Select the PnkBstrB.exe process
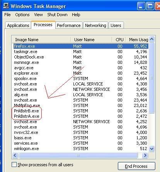Image resolution: width=160 pixels, height=172 pixels. (81, 111)
